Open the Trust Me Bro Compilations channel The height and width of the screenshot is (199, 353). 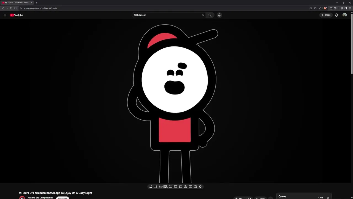[39, 198]
